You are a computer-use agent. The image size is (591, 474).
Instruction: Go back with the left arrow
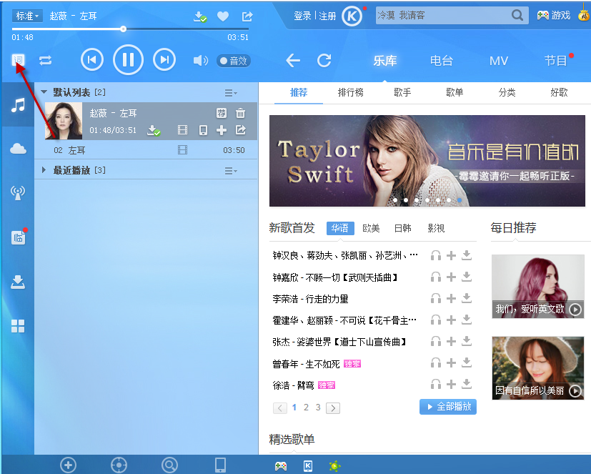[293, 60]
